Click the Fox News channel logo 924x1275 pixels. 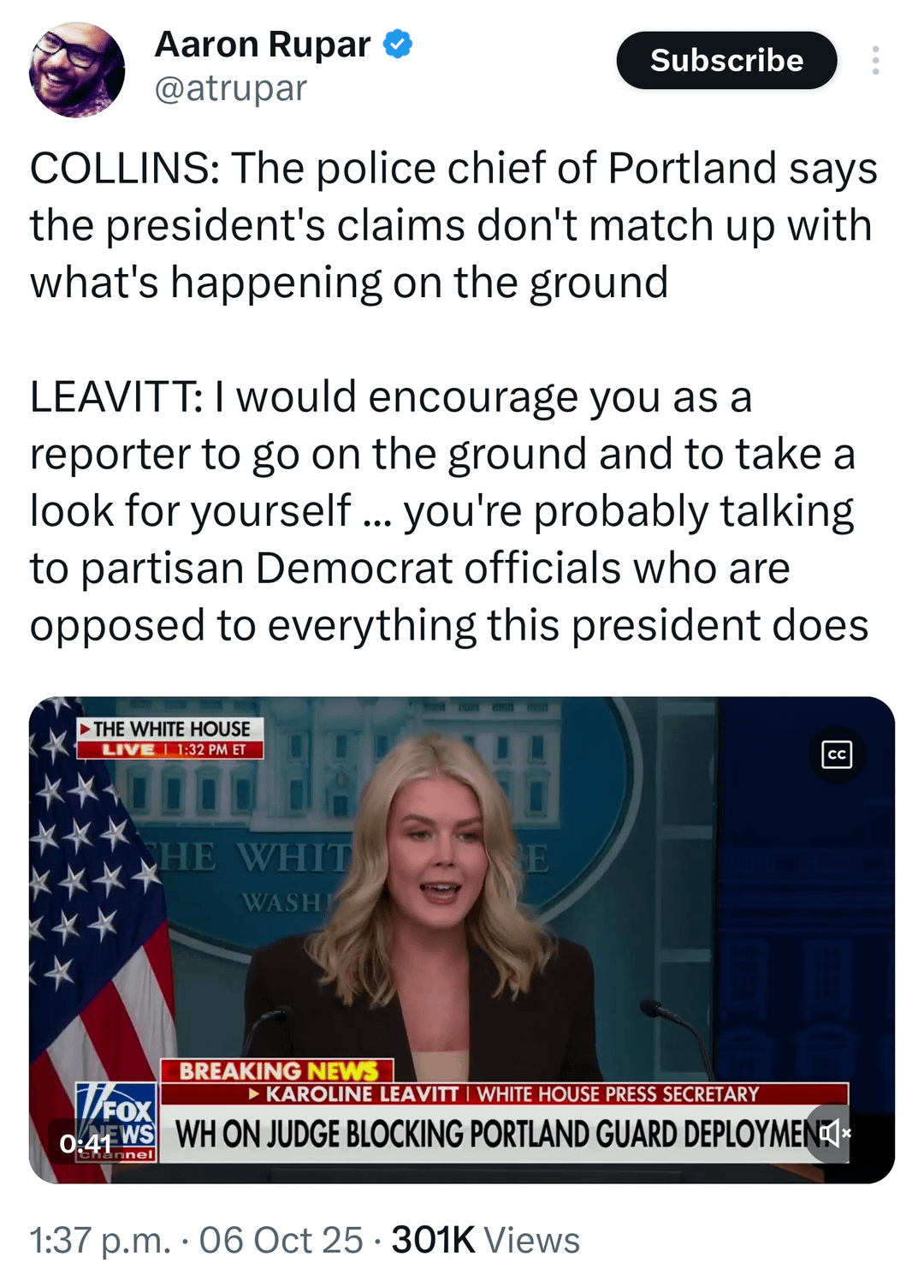pyautogui.click(x=116, y=1122)
